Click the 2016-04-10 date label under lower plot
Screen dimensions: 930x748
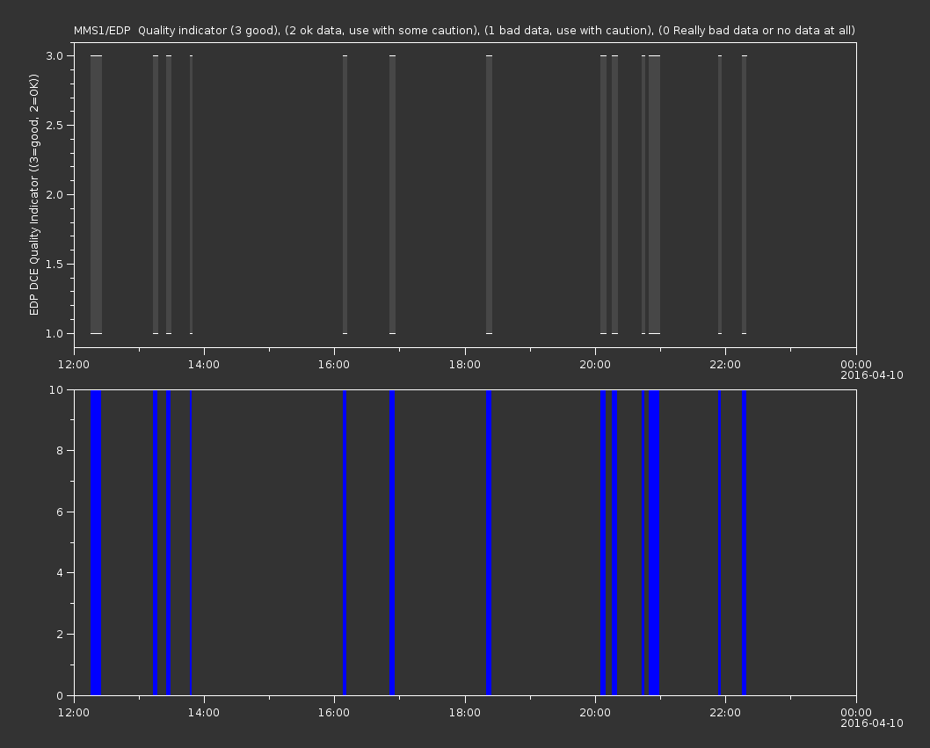pos(872,723)
